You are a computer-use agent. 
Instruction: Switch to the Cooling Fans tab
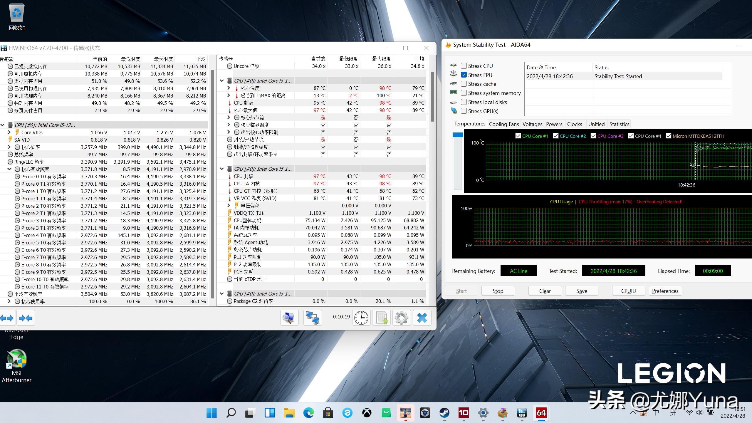504,124
